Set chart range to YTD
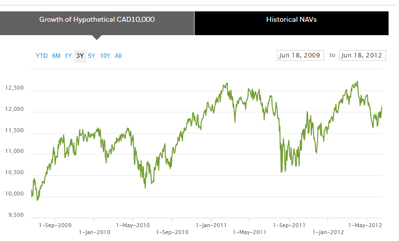The width and height of the screenshot is (399, 241). pyautogui.click(x=42, y=56)
